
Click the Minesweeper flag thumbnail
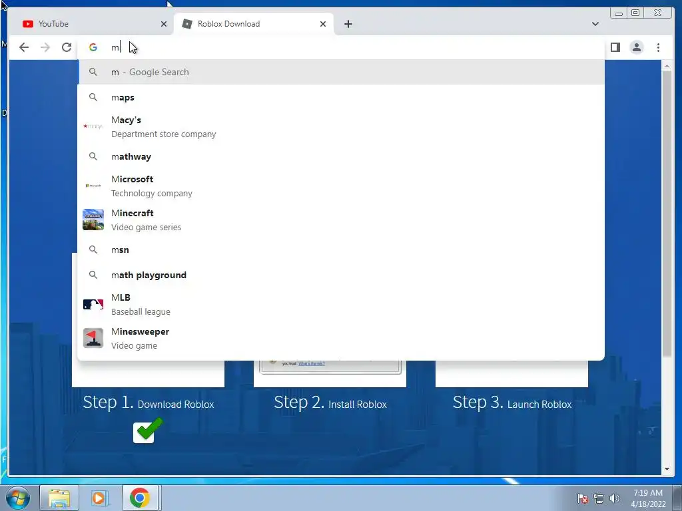93,338
